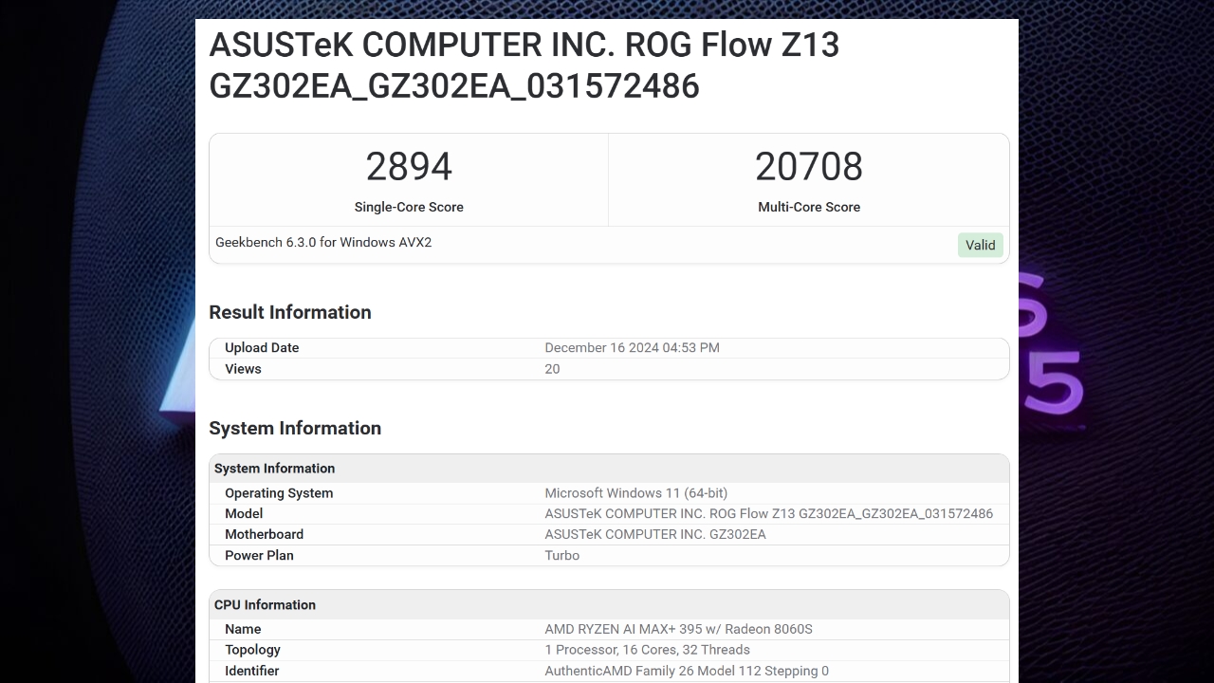Click the Topology row label
The image size is (1214, 683).
click(x=252, y=650)
